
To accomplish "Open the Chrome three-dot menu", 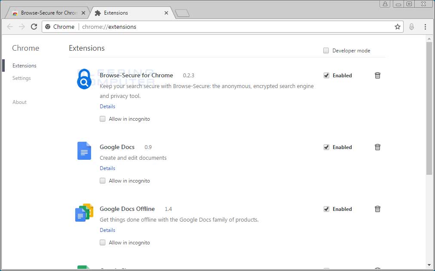I will point(425,27).
